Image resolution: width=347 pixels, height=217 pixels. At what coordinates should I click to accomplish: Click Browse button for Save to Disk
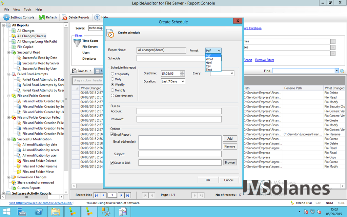click(230, 162)
